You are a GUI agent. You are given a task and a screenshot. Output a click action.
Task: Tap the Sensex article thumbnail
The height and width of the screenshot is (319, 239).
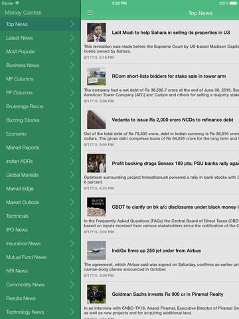pyautogui.click(x=96, y=163)
